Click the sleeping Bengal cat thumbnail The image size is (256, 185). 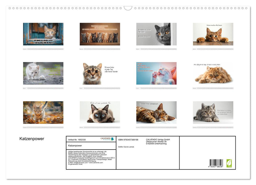tap(156, 113)
